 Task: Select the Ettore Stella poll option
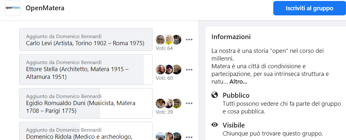coord(86,70)
